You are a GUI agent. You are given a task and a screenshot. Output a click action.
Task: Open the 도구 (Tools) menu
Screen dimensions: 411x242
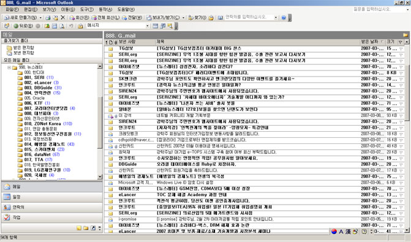pos(86,9)
